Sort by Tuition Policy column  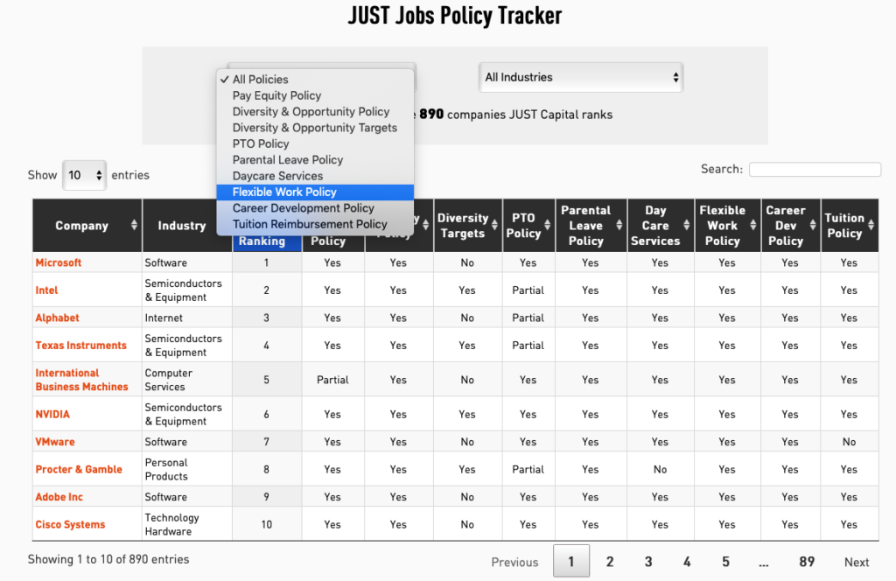tap(850, 225)
